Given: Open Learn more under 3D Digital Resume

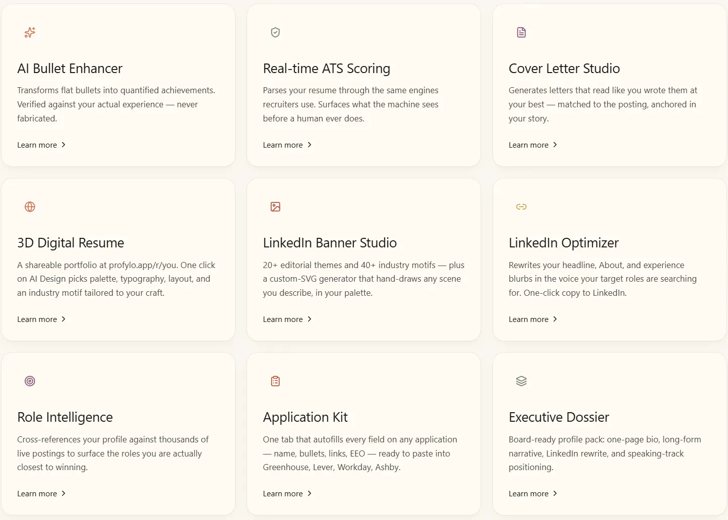Looking at the screenshot, I should tap(41, 319).
